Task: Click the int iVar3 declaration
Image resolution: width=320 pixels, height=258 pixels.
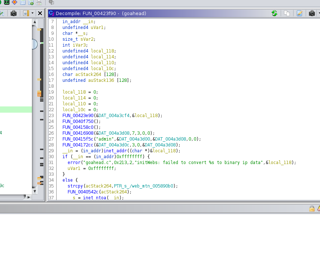Action: pyautogui.click(x=75, y=45)
